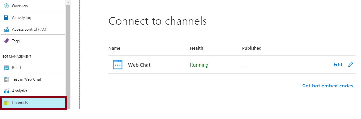The height and width of the screenshot is (119, 361).
Task: Open the Overview menu item
Action: [33, 6]
